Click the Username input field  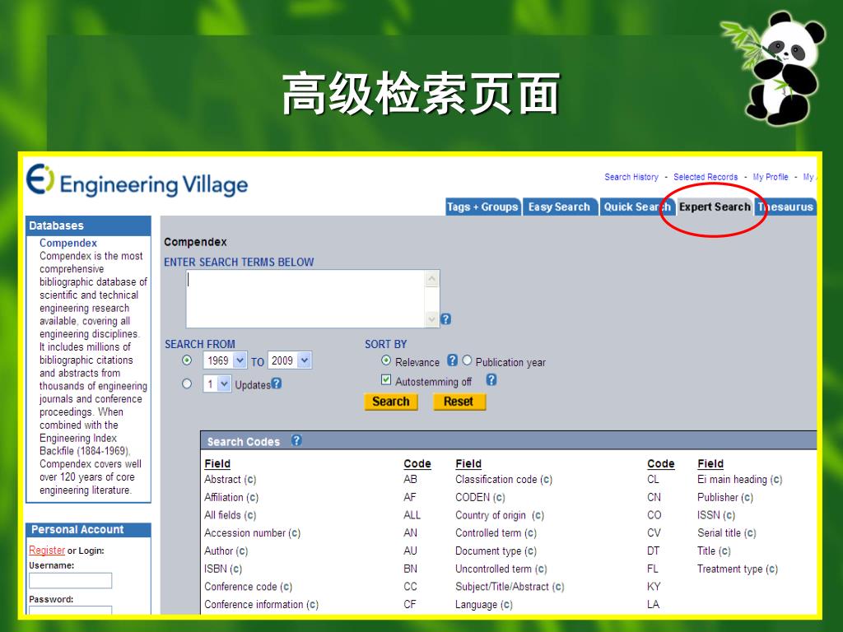pyautogui.click(x=71, y=580)
